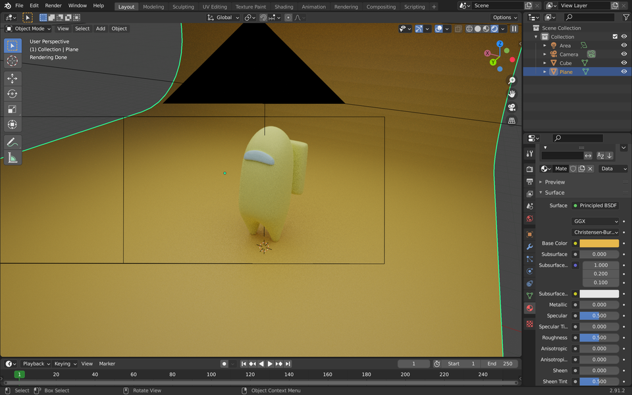632x395 pixels.
Task: Toggle visibility of Area light in outliner
Action: click(x=624, y=45)
